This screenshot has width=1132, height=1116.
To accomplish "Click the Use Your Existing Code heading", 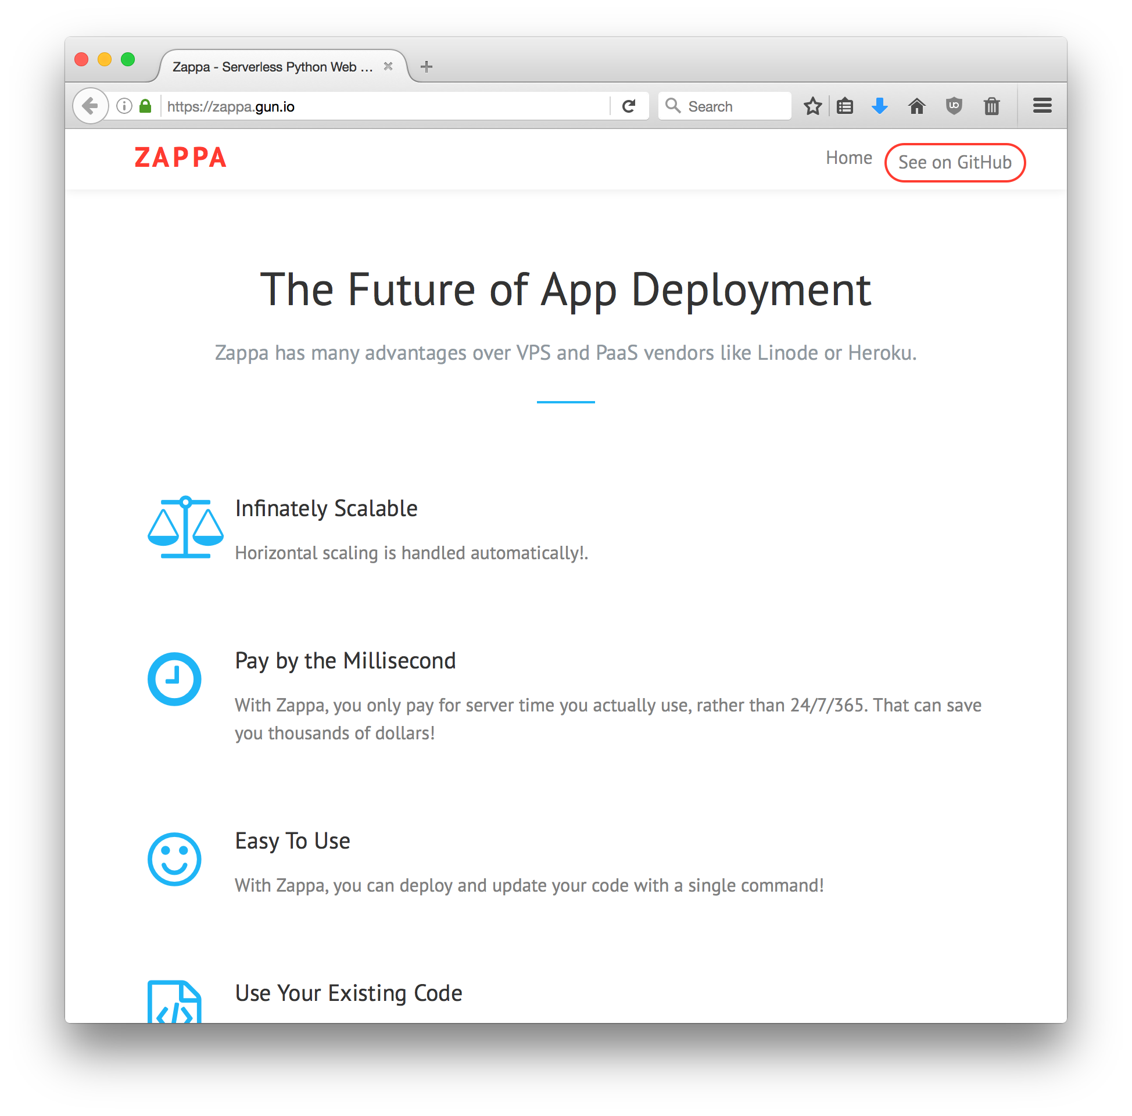I will click(x=349, y=993).
